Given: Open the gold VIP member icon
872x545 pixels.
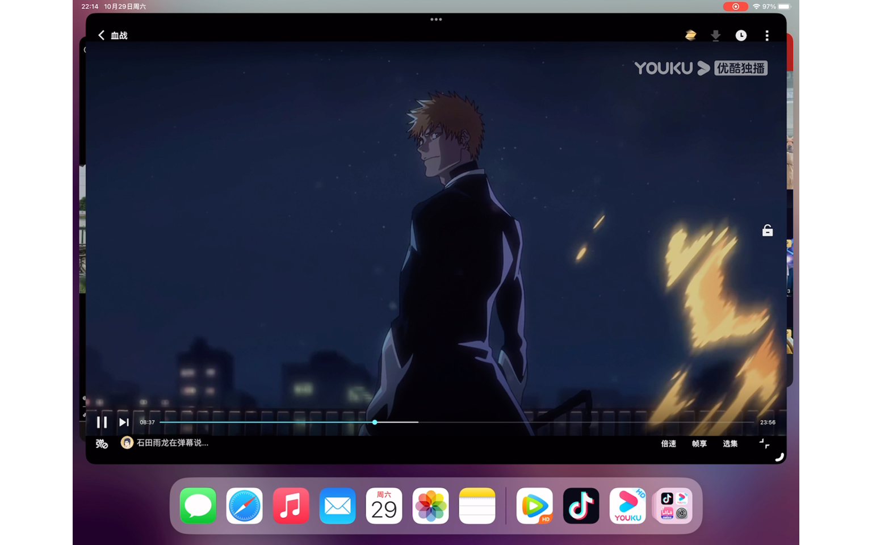Looking at the screenshot, I should pyautogui.click(x=690, y=35).
